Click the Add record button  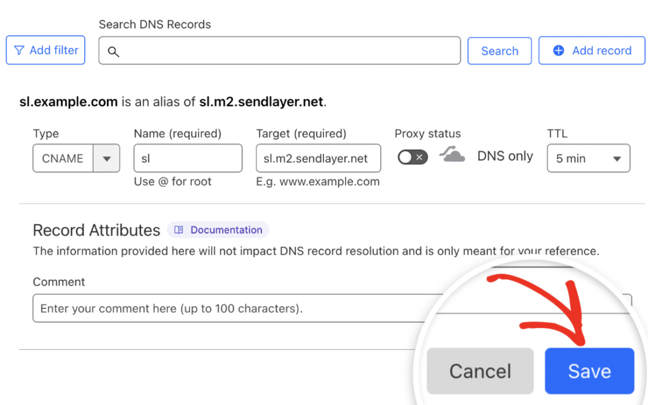click(x=592, y=51)
